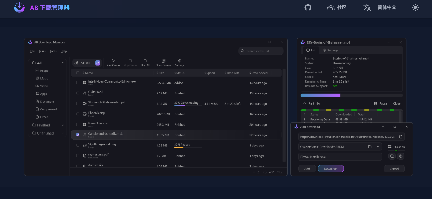Open the Help menu
The width and height of the screenshot is (432, 199).
(63, 51)
